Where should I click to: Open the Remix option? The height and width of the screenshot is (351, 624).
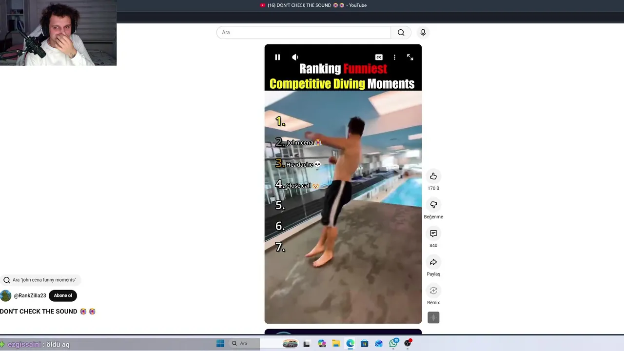(x=433, y=291)
